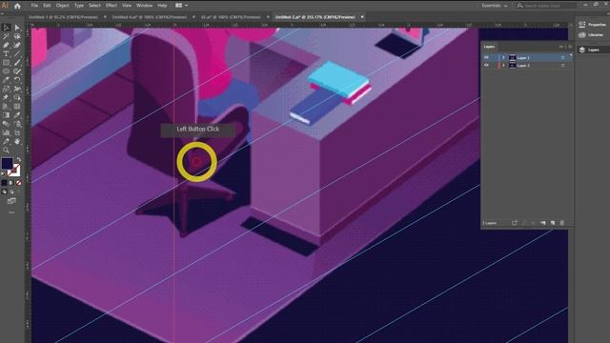The image size is (610, 343).
Task: Select the Line Segment tool
Action: point(17,53)
